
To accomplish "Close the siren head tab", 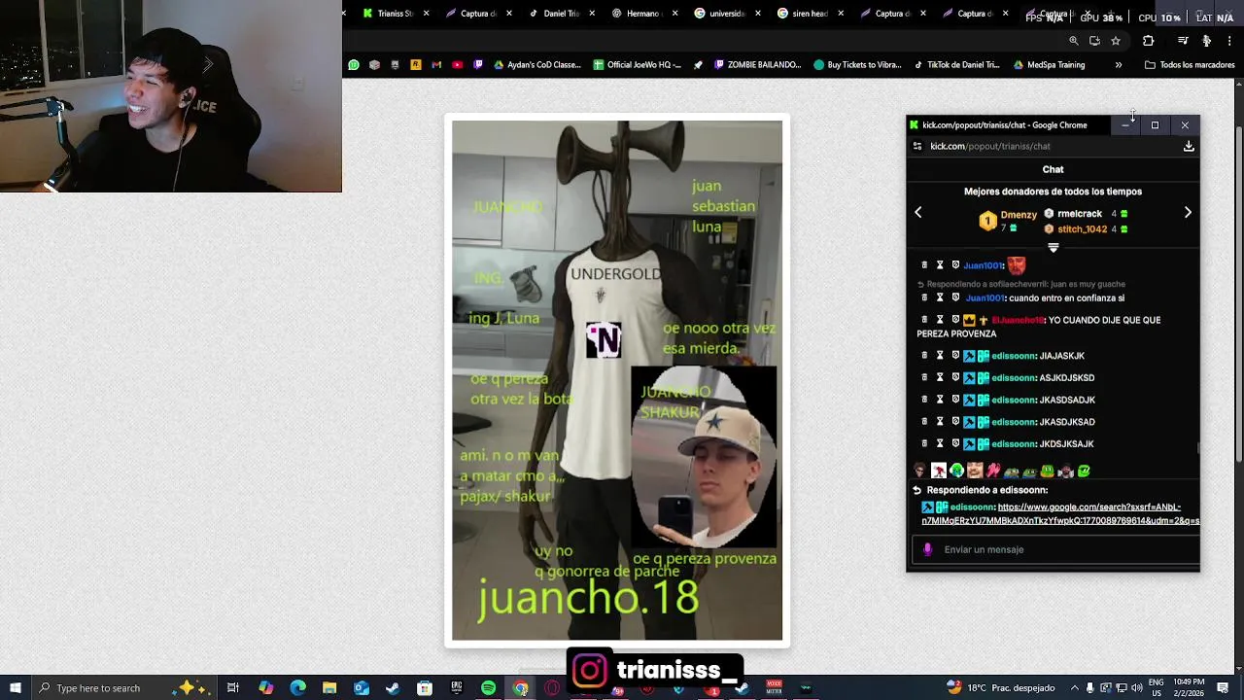I will pos(841,14).
